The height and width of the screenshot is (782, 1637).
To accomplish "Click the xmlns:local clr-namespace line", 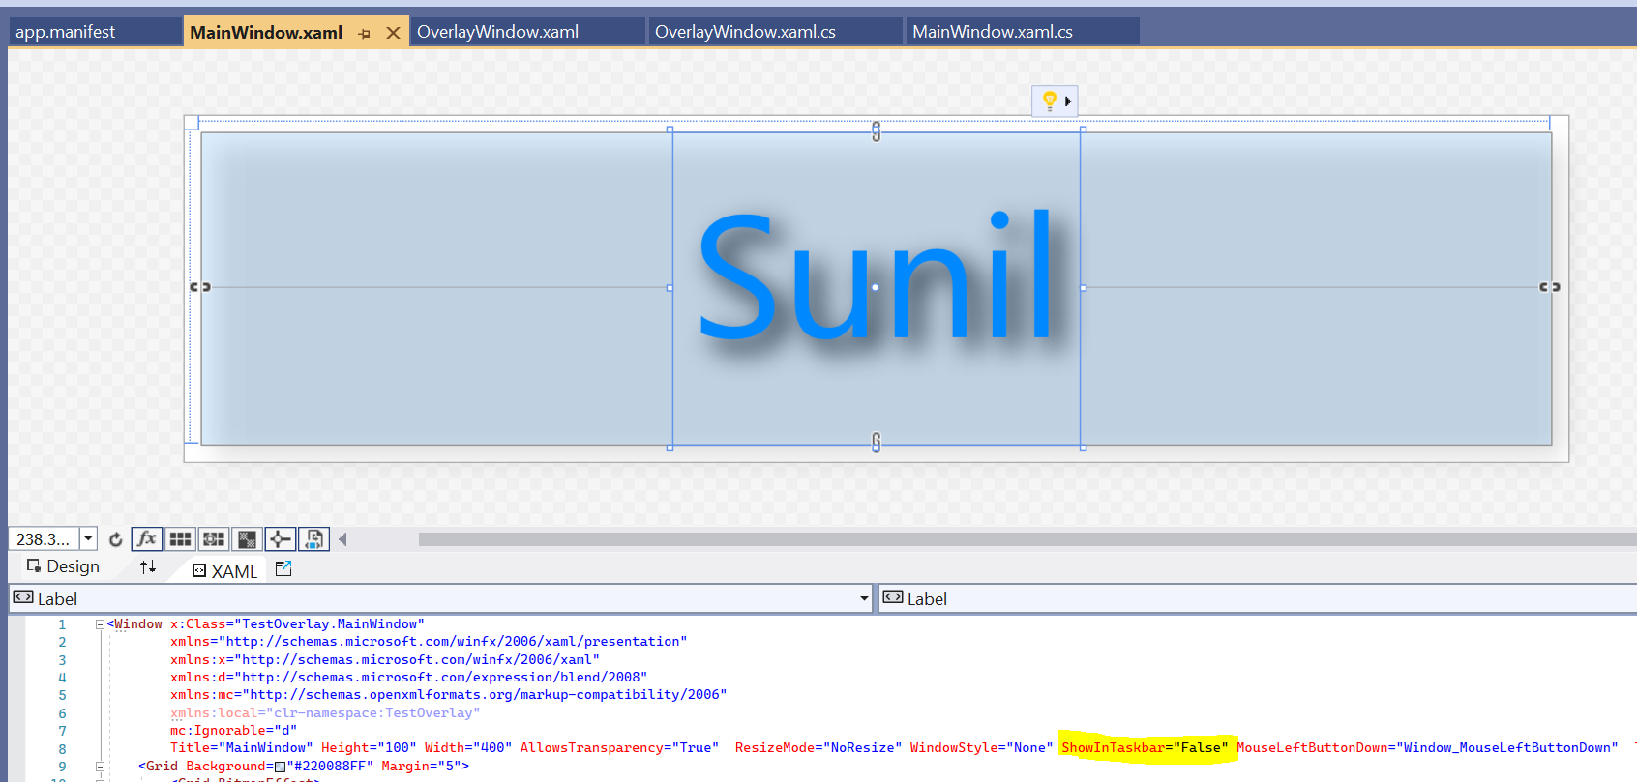I will click(325, 712).
